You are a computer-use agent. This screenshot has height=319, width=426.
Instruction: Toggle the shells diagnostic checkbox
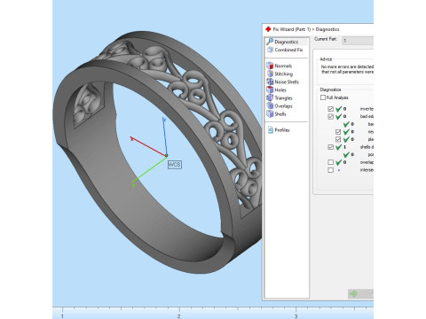click(x=331, y=147)
